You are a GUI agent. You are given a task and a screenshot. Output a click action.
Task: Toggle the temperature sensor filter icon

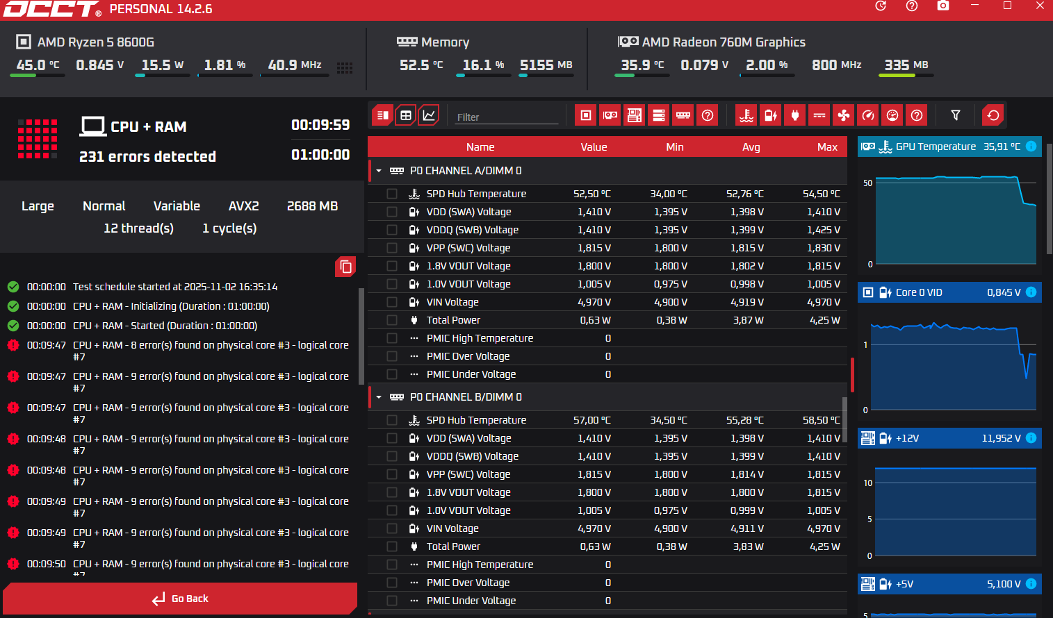click(x=746, y=115)
